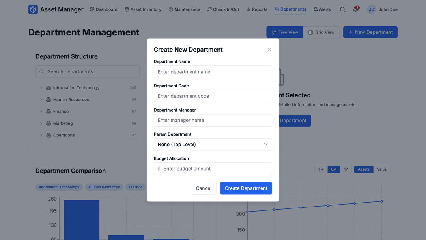Expand the Human Resources department node

click(41, 99)
